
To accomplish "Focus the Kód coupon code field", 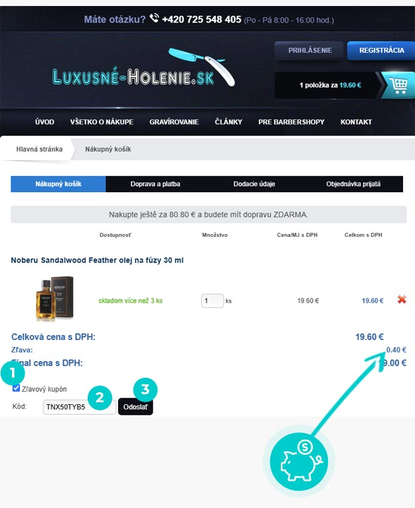I will click(x=79, y=407).
